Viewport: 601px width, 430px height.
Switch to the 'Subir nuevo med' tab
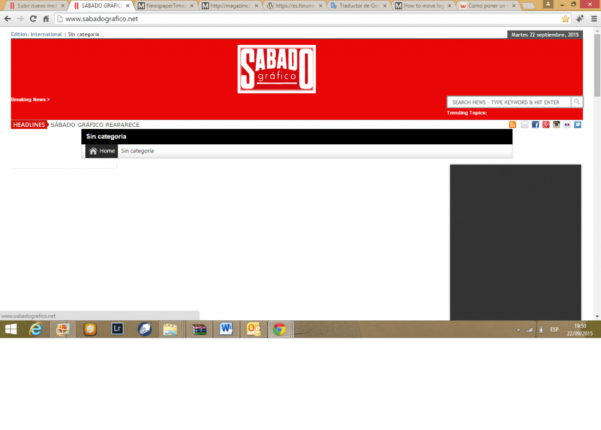click(x=37, y=5)
